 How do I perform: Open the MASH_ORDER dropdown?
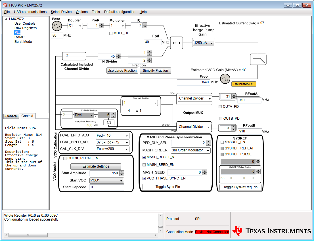coord(191,150)
